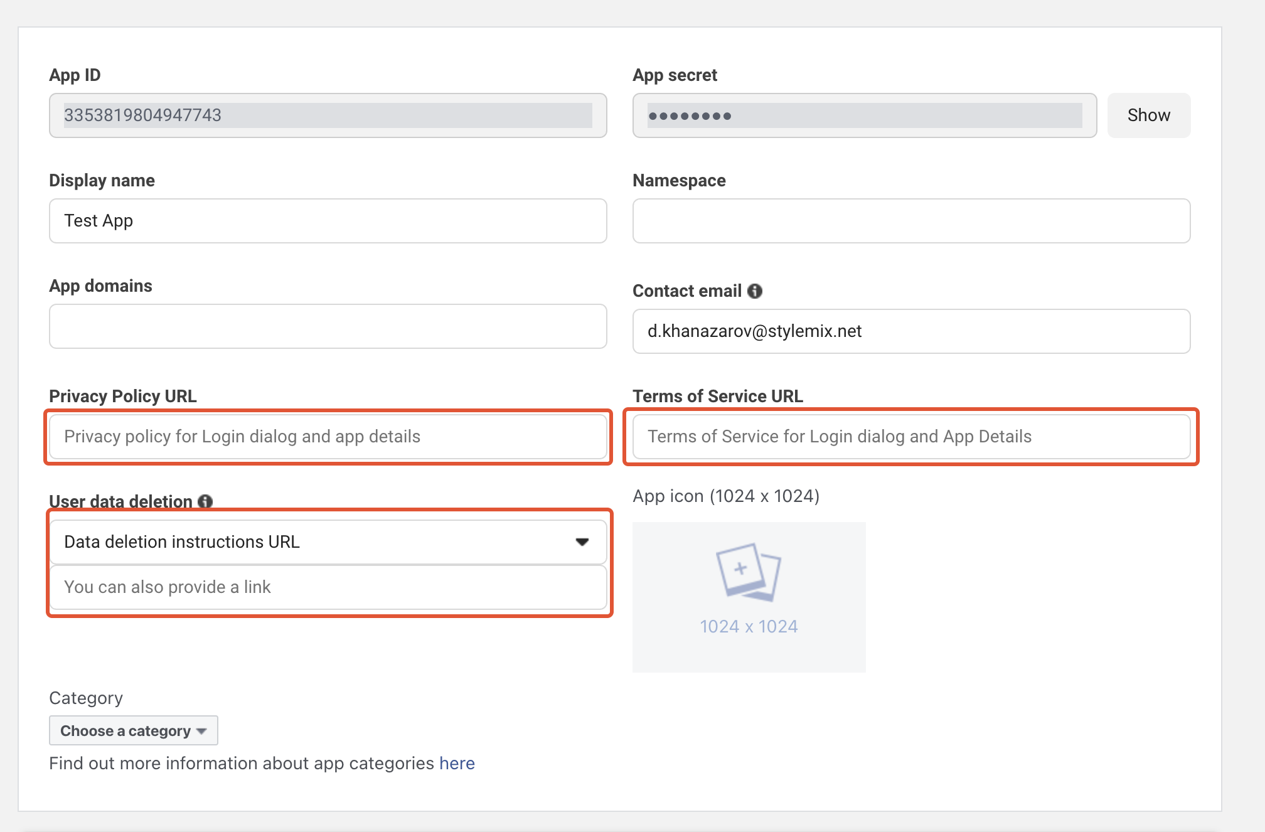Focus the App domains text box
Viewport: 1265px width, 832px height.
[x=328, y=326]
